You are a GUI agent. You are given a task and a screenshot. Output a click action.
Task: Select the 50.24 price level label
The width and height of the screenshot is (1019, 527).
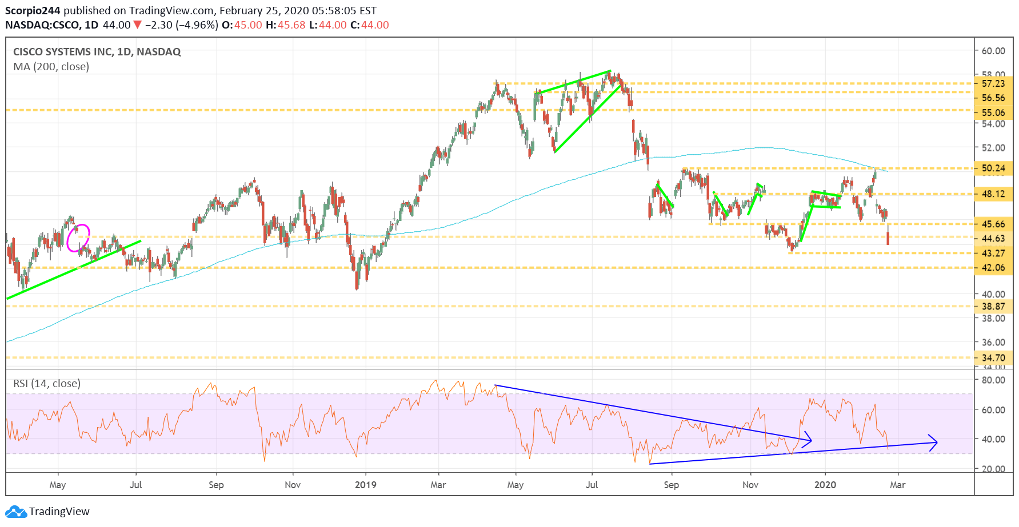(993, 168)
